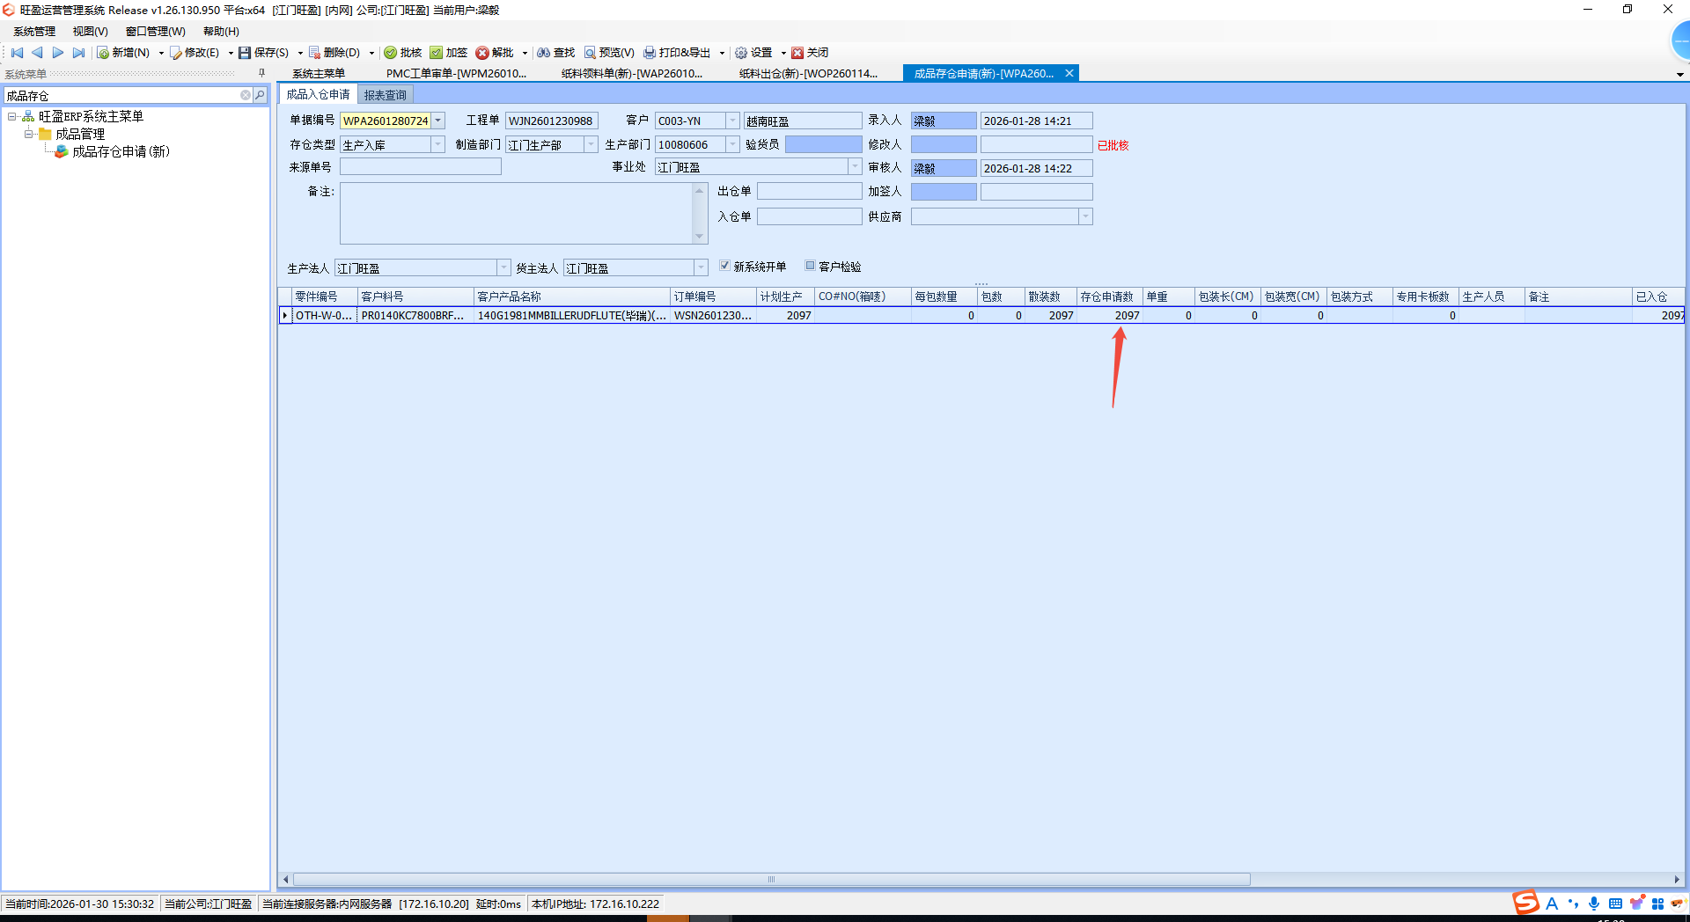Click the Sogou voice input microphone icon

coord(1594,904)
